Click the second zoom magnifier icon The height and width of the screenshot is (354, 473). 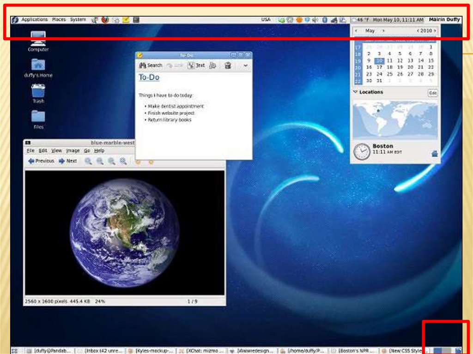[100, 162]
